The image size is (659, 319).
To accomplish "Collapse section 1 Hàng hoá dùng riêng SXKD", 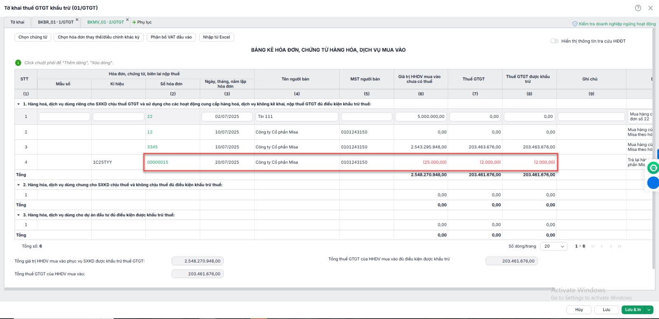I will [x=19, y=104].
